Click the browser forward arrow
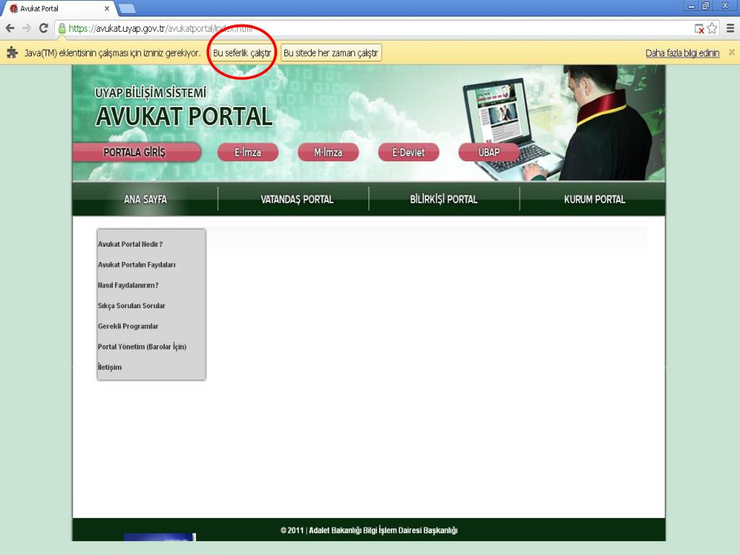This screenshot has height=555, width=740. (27, 28)
